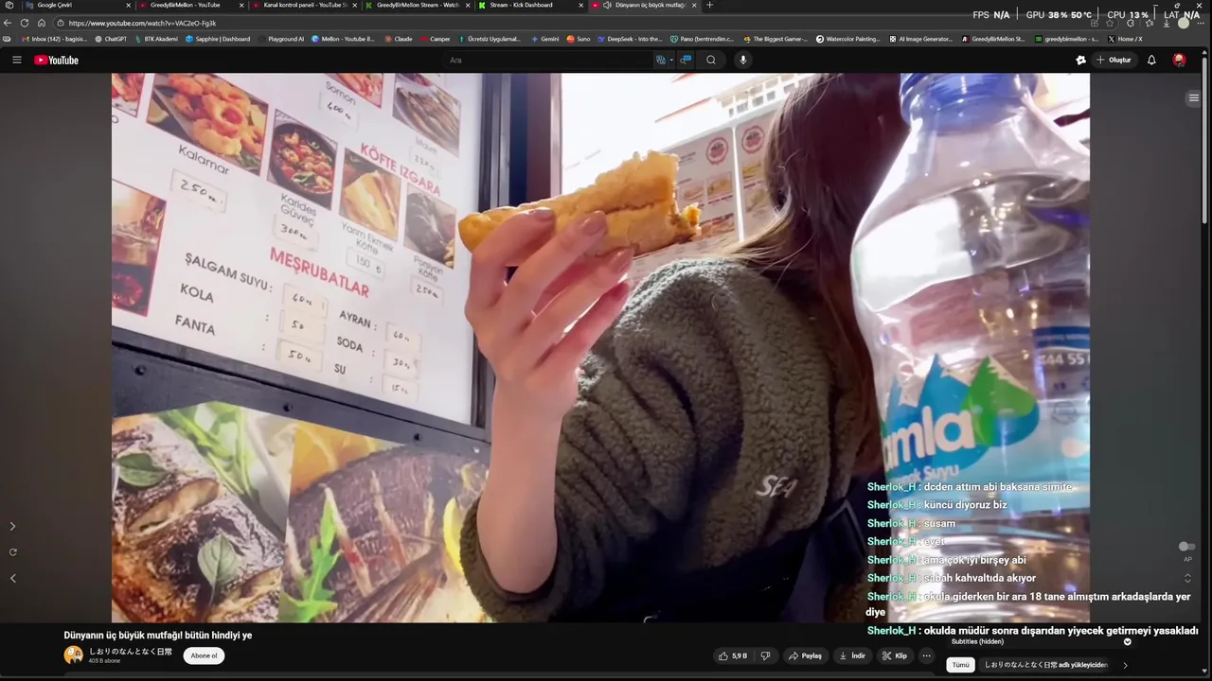Image resolution: width=1212 pixels, height=681 pixels.
Task: Open the YouTube extension icon beside Oluştur
Action: (1080, 60)
